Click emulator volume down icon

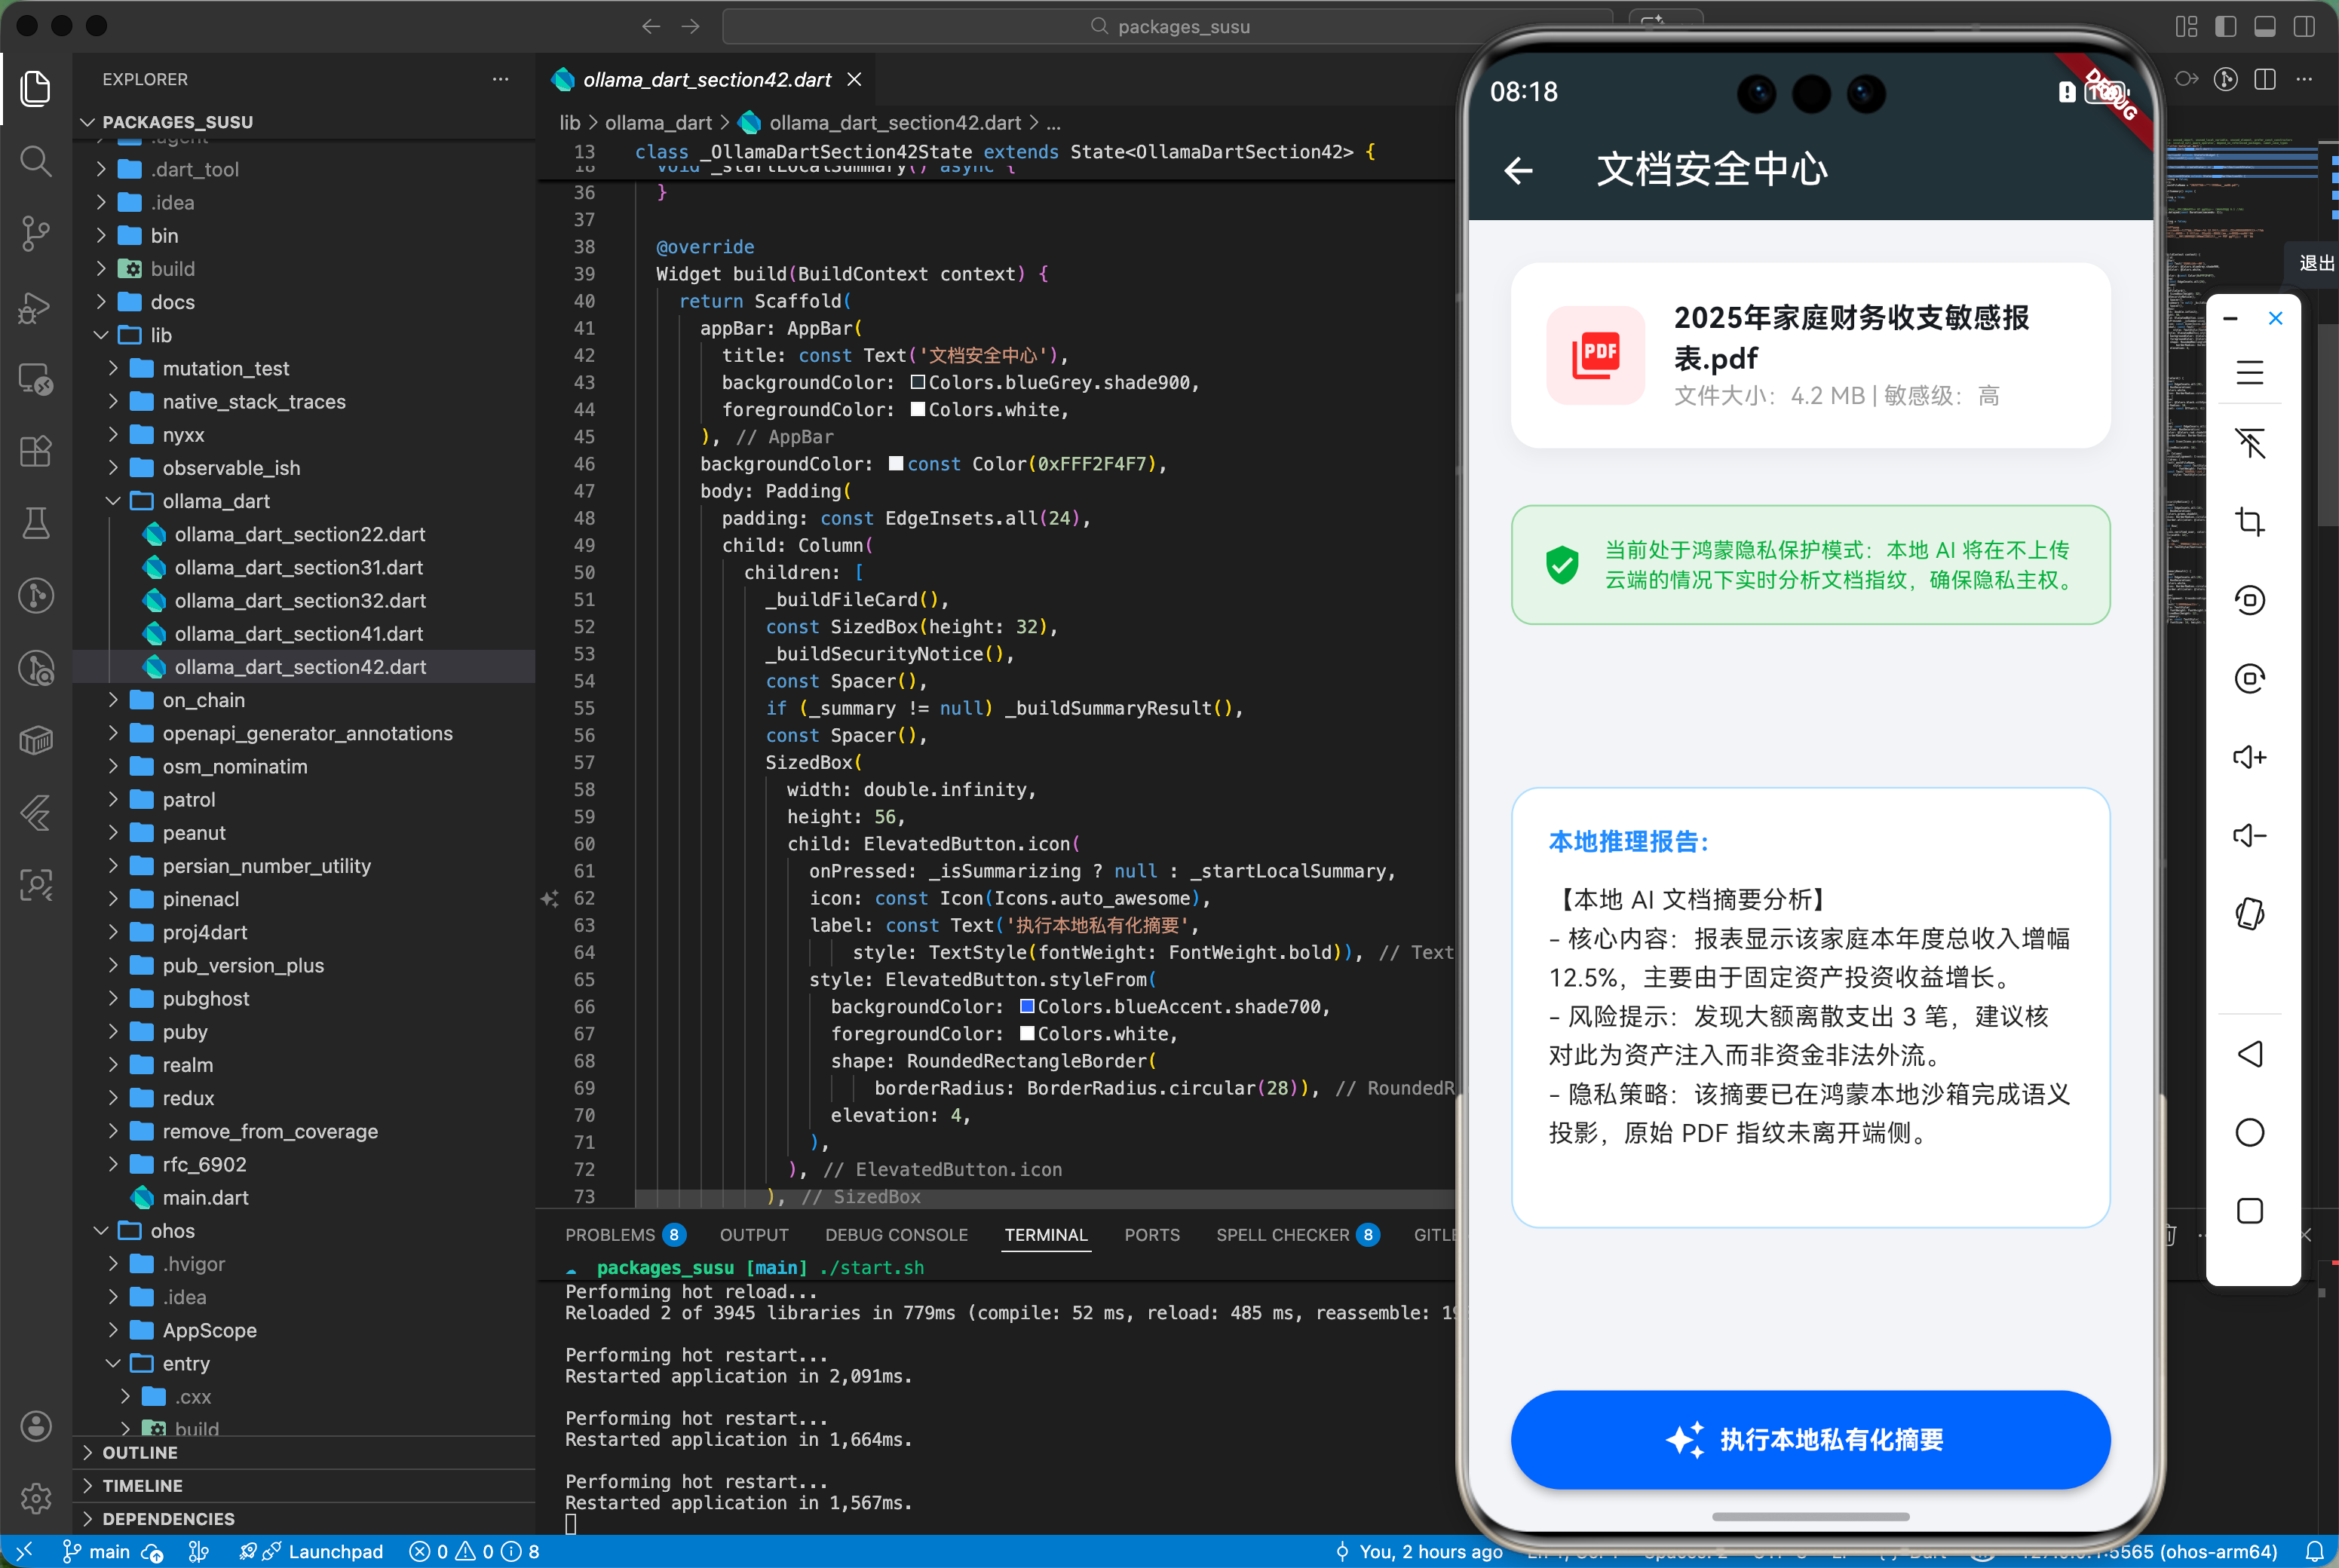(2249, 835)
